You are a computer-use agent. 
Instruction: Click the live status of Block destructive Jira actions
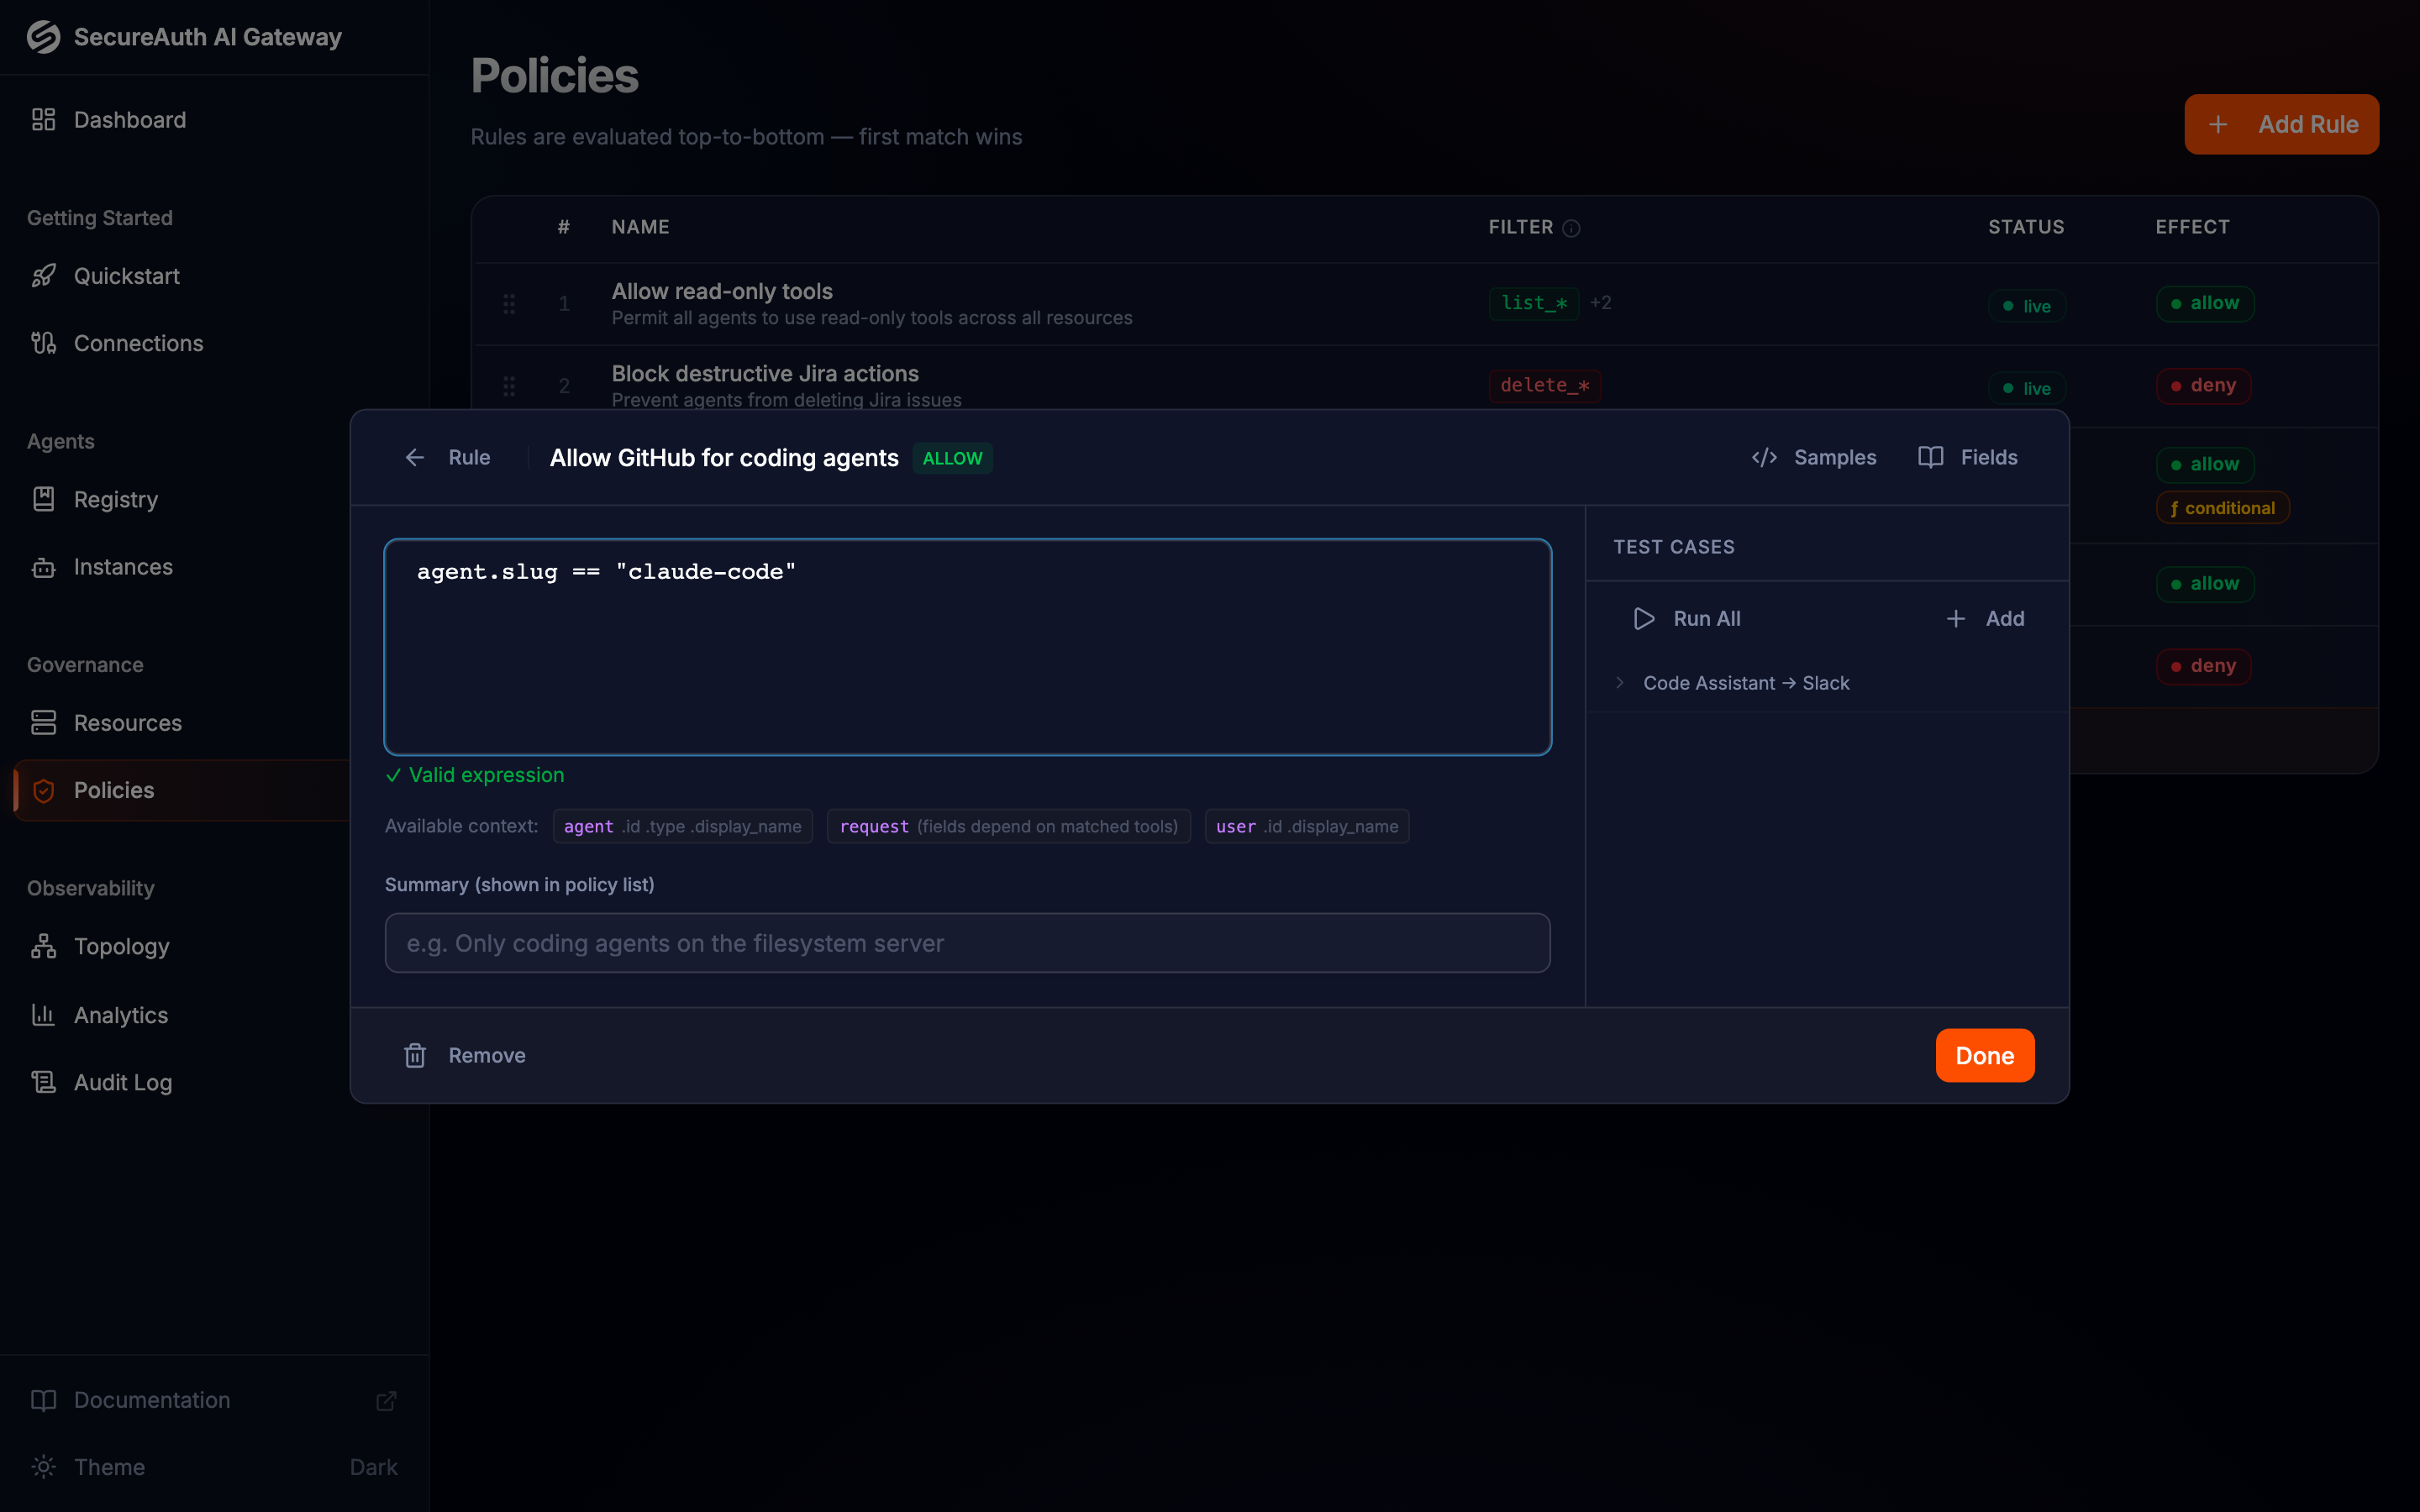pyautogui.click(x=2027, y=388)
